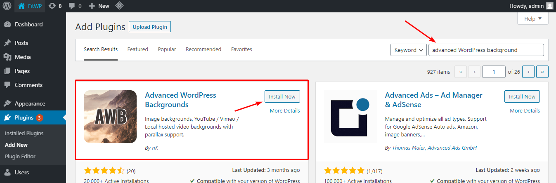Open the Plugins menu item

pyautogui.click(x=33, y=117)
